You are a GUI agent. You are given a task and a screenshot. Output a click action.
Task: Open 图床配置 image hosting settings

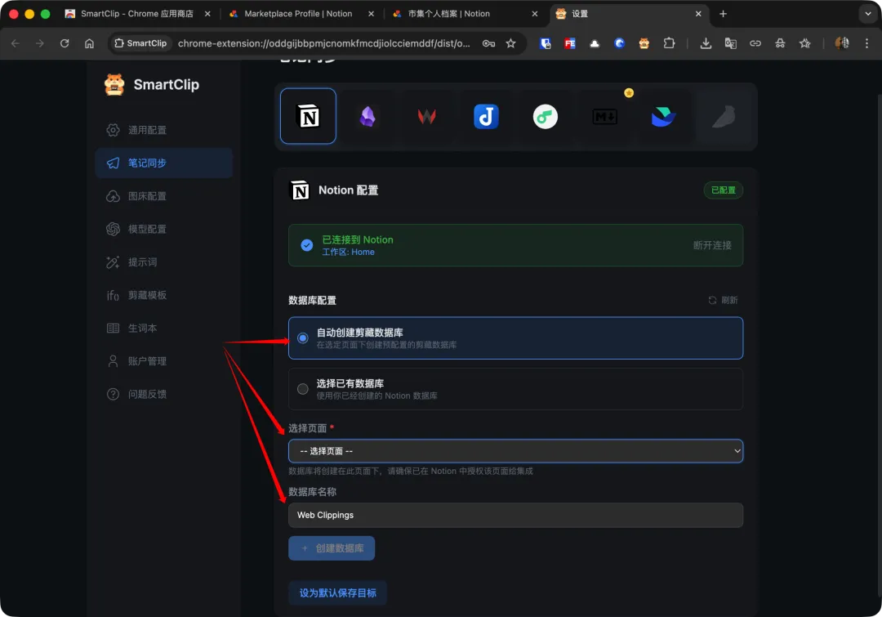(163, 196)
